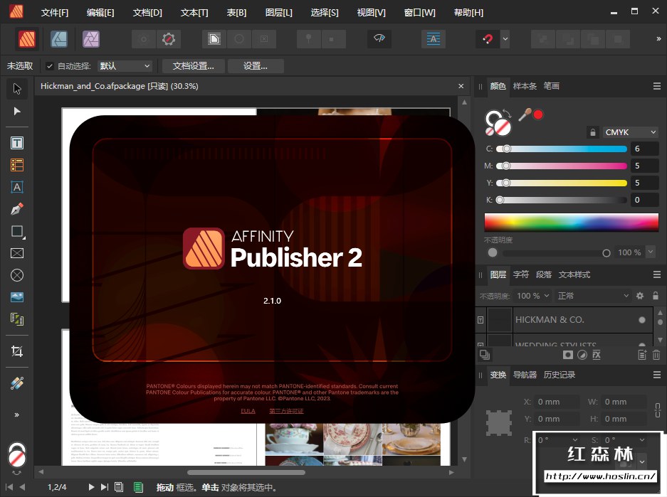Select the Table tool
This screenshot has width=667, height=497.
pyautogui.click(x=17, y=165)
